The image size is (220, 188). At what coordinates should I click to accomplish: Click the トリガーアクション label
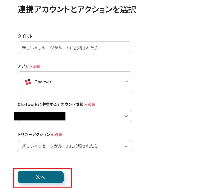click(x=34, y=135)
